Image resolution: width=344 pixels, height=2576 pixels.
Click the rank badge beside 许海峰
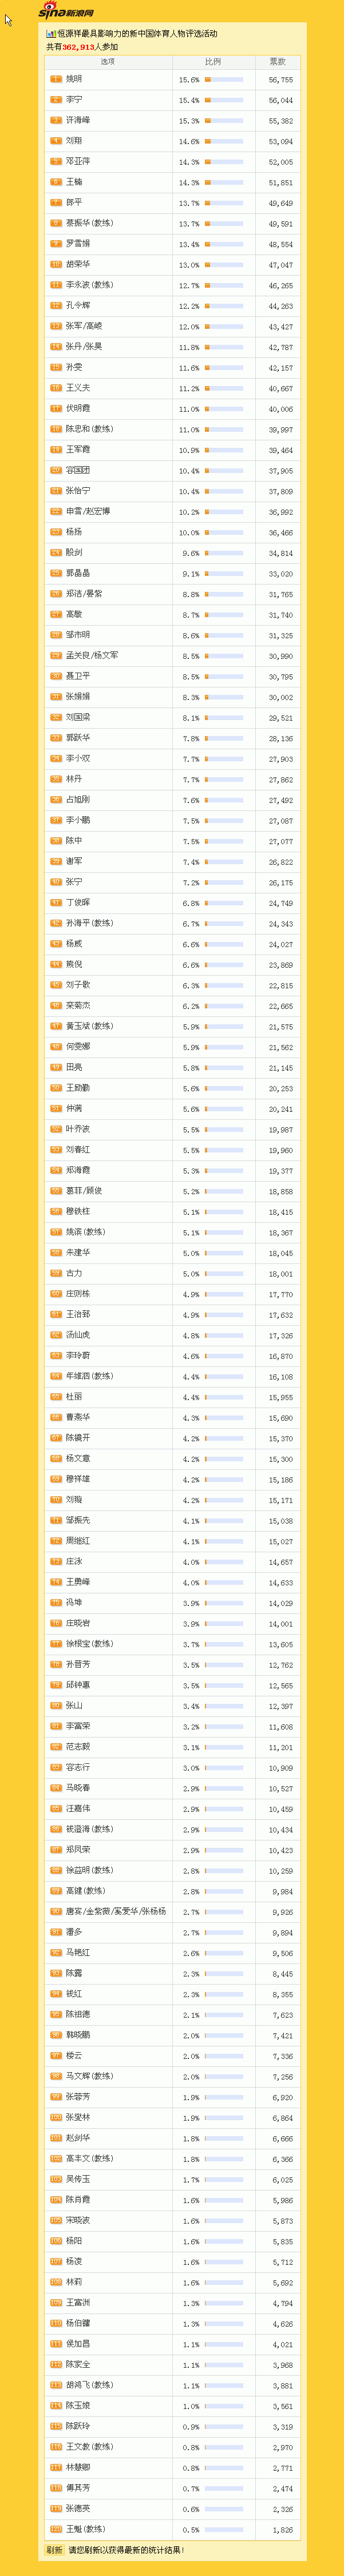tap(56, 120)
